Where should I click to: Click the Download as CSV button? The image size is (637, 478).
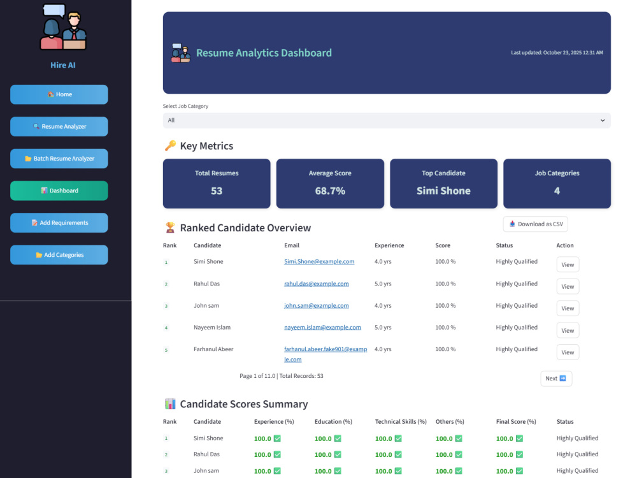(536, 224)
